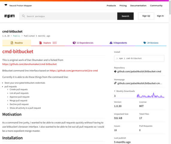Open the germanrcuriel/jira-cmd link
Image resolution: width=171 pixels, height=144 pixels.
coord(74,70)
